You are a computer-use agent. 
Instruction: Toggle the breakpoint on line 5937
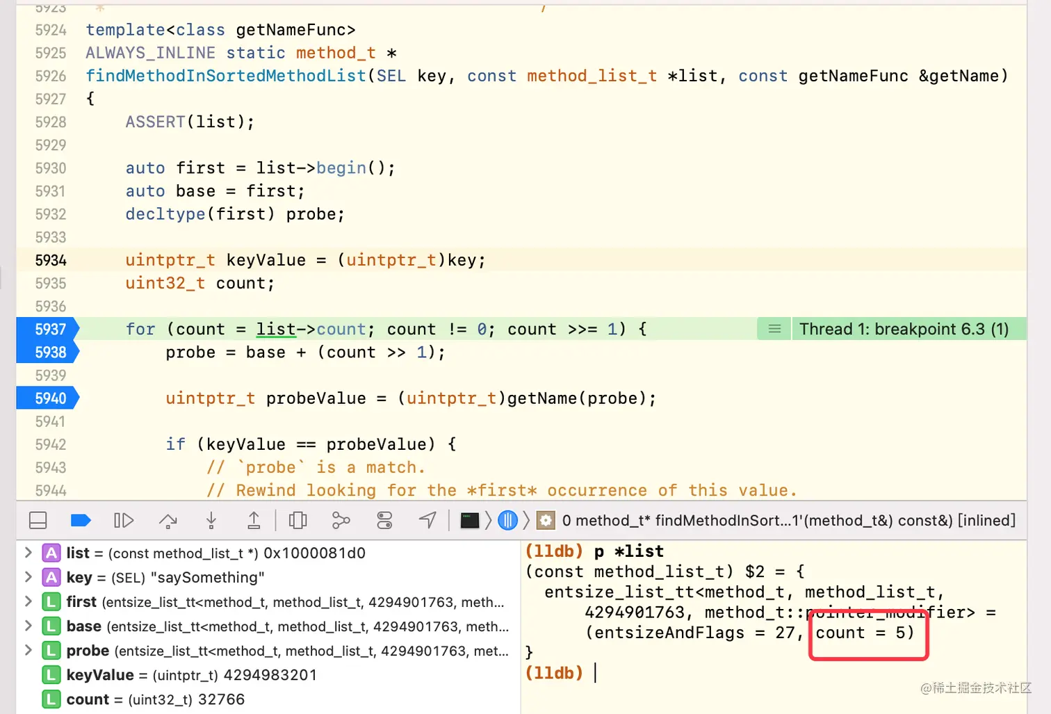pos(48,329)
